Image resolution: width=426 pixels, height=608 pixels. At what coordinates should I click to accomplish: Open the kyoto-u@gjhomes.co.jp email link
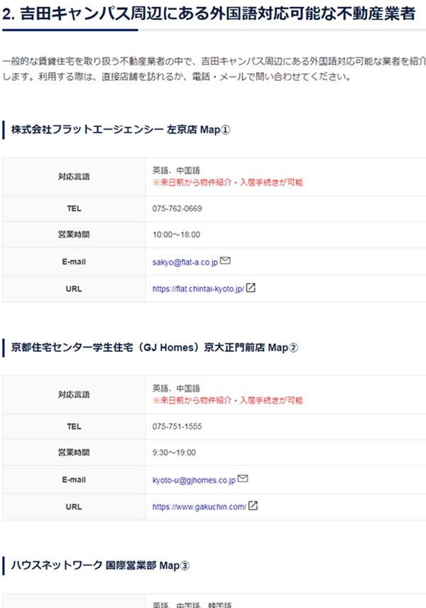click(194, 480)
